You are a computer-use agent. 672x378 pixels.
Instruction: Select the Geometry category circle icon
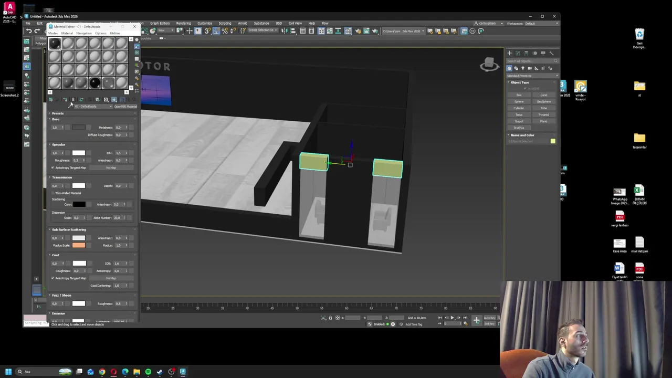509,68
